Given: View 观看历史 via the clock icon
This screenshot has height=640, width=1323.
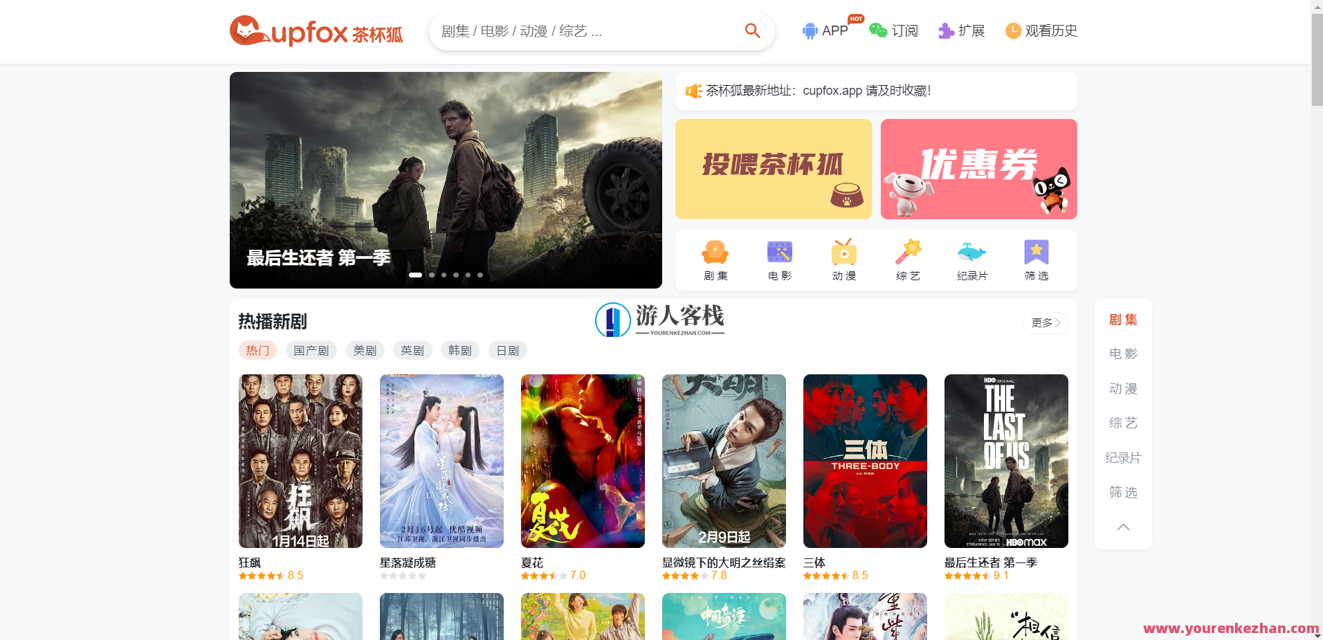Looking at the screenshot, I should 1013,30.
